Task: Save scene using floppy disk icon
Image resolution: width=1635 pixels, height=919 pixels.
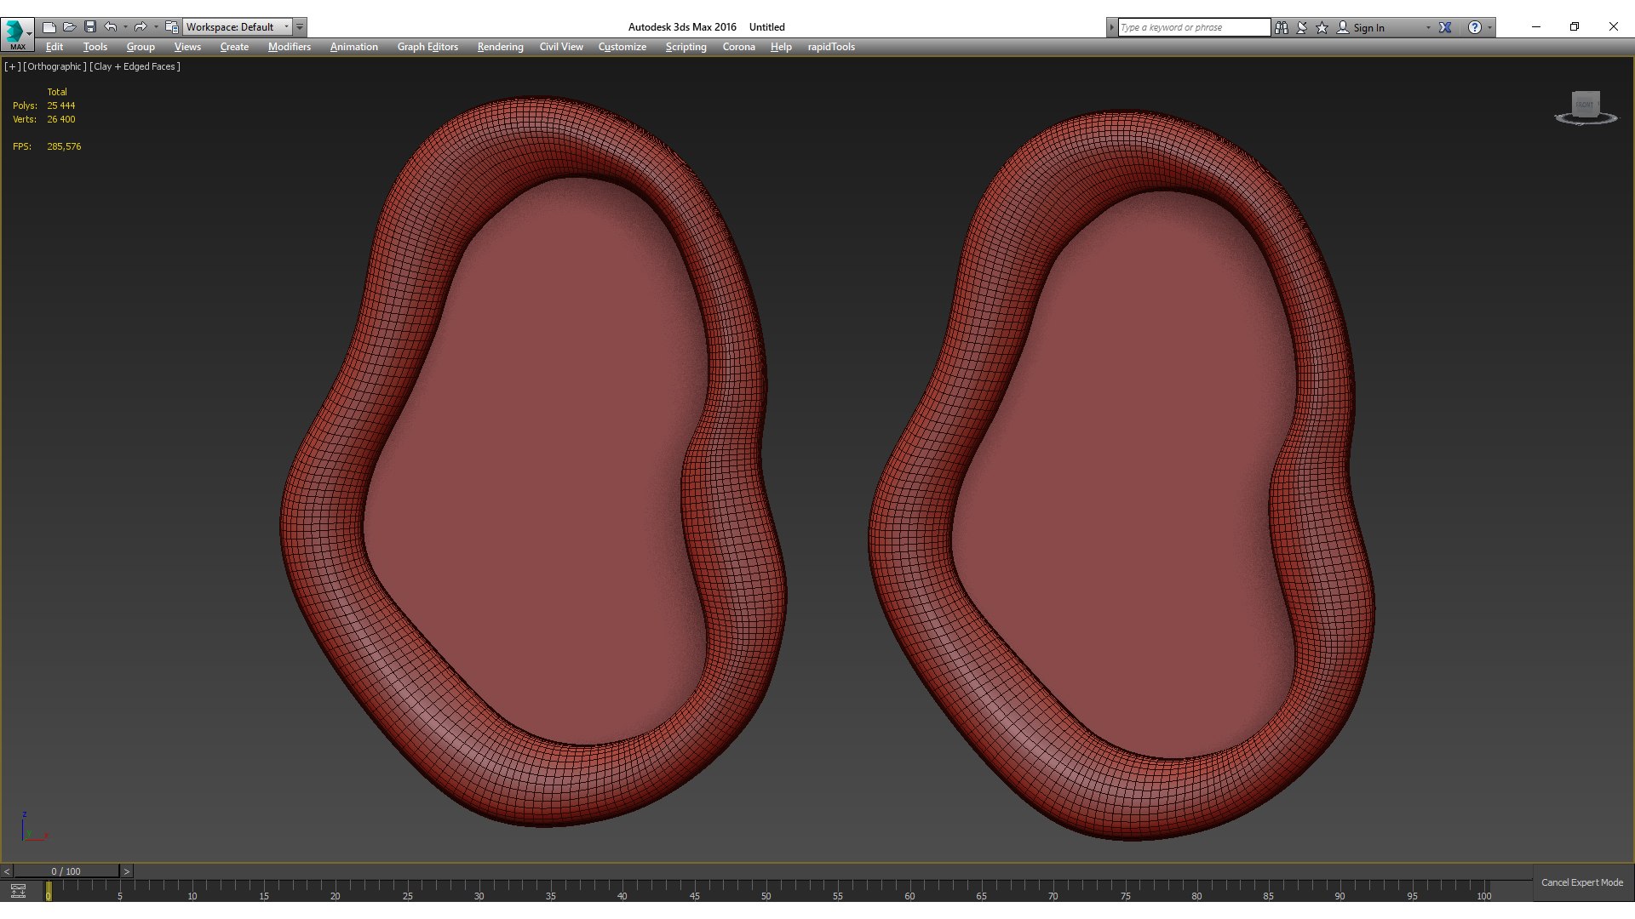Action: tap(90, 27)
